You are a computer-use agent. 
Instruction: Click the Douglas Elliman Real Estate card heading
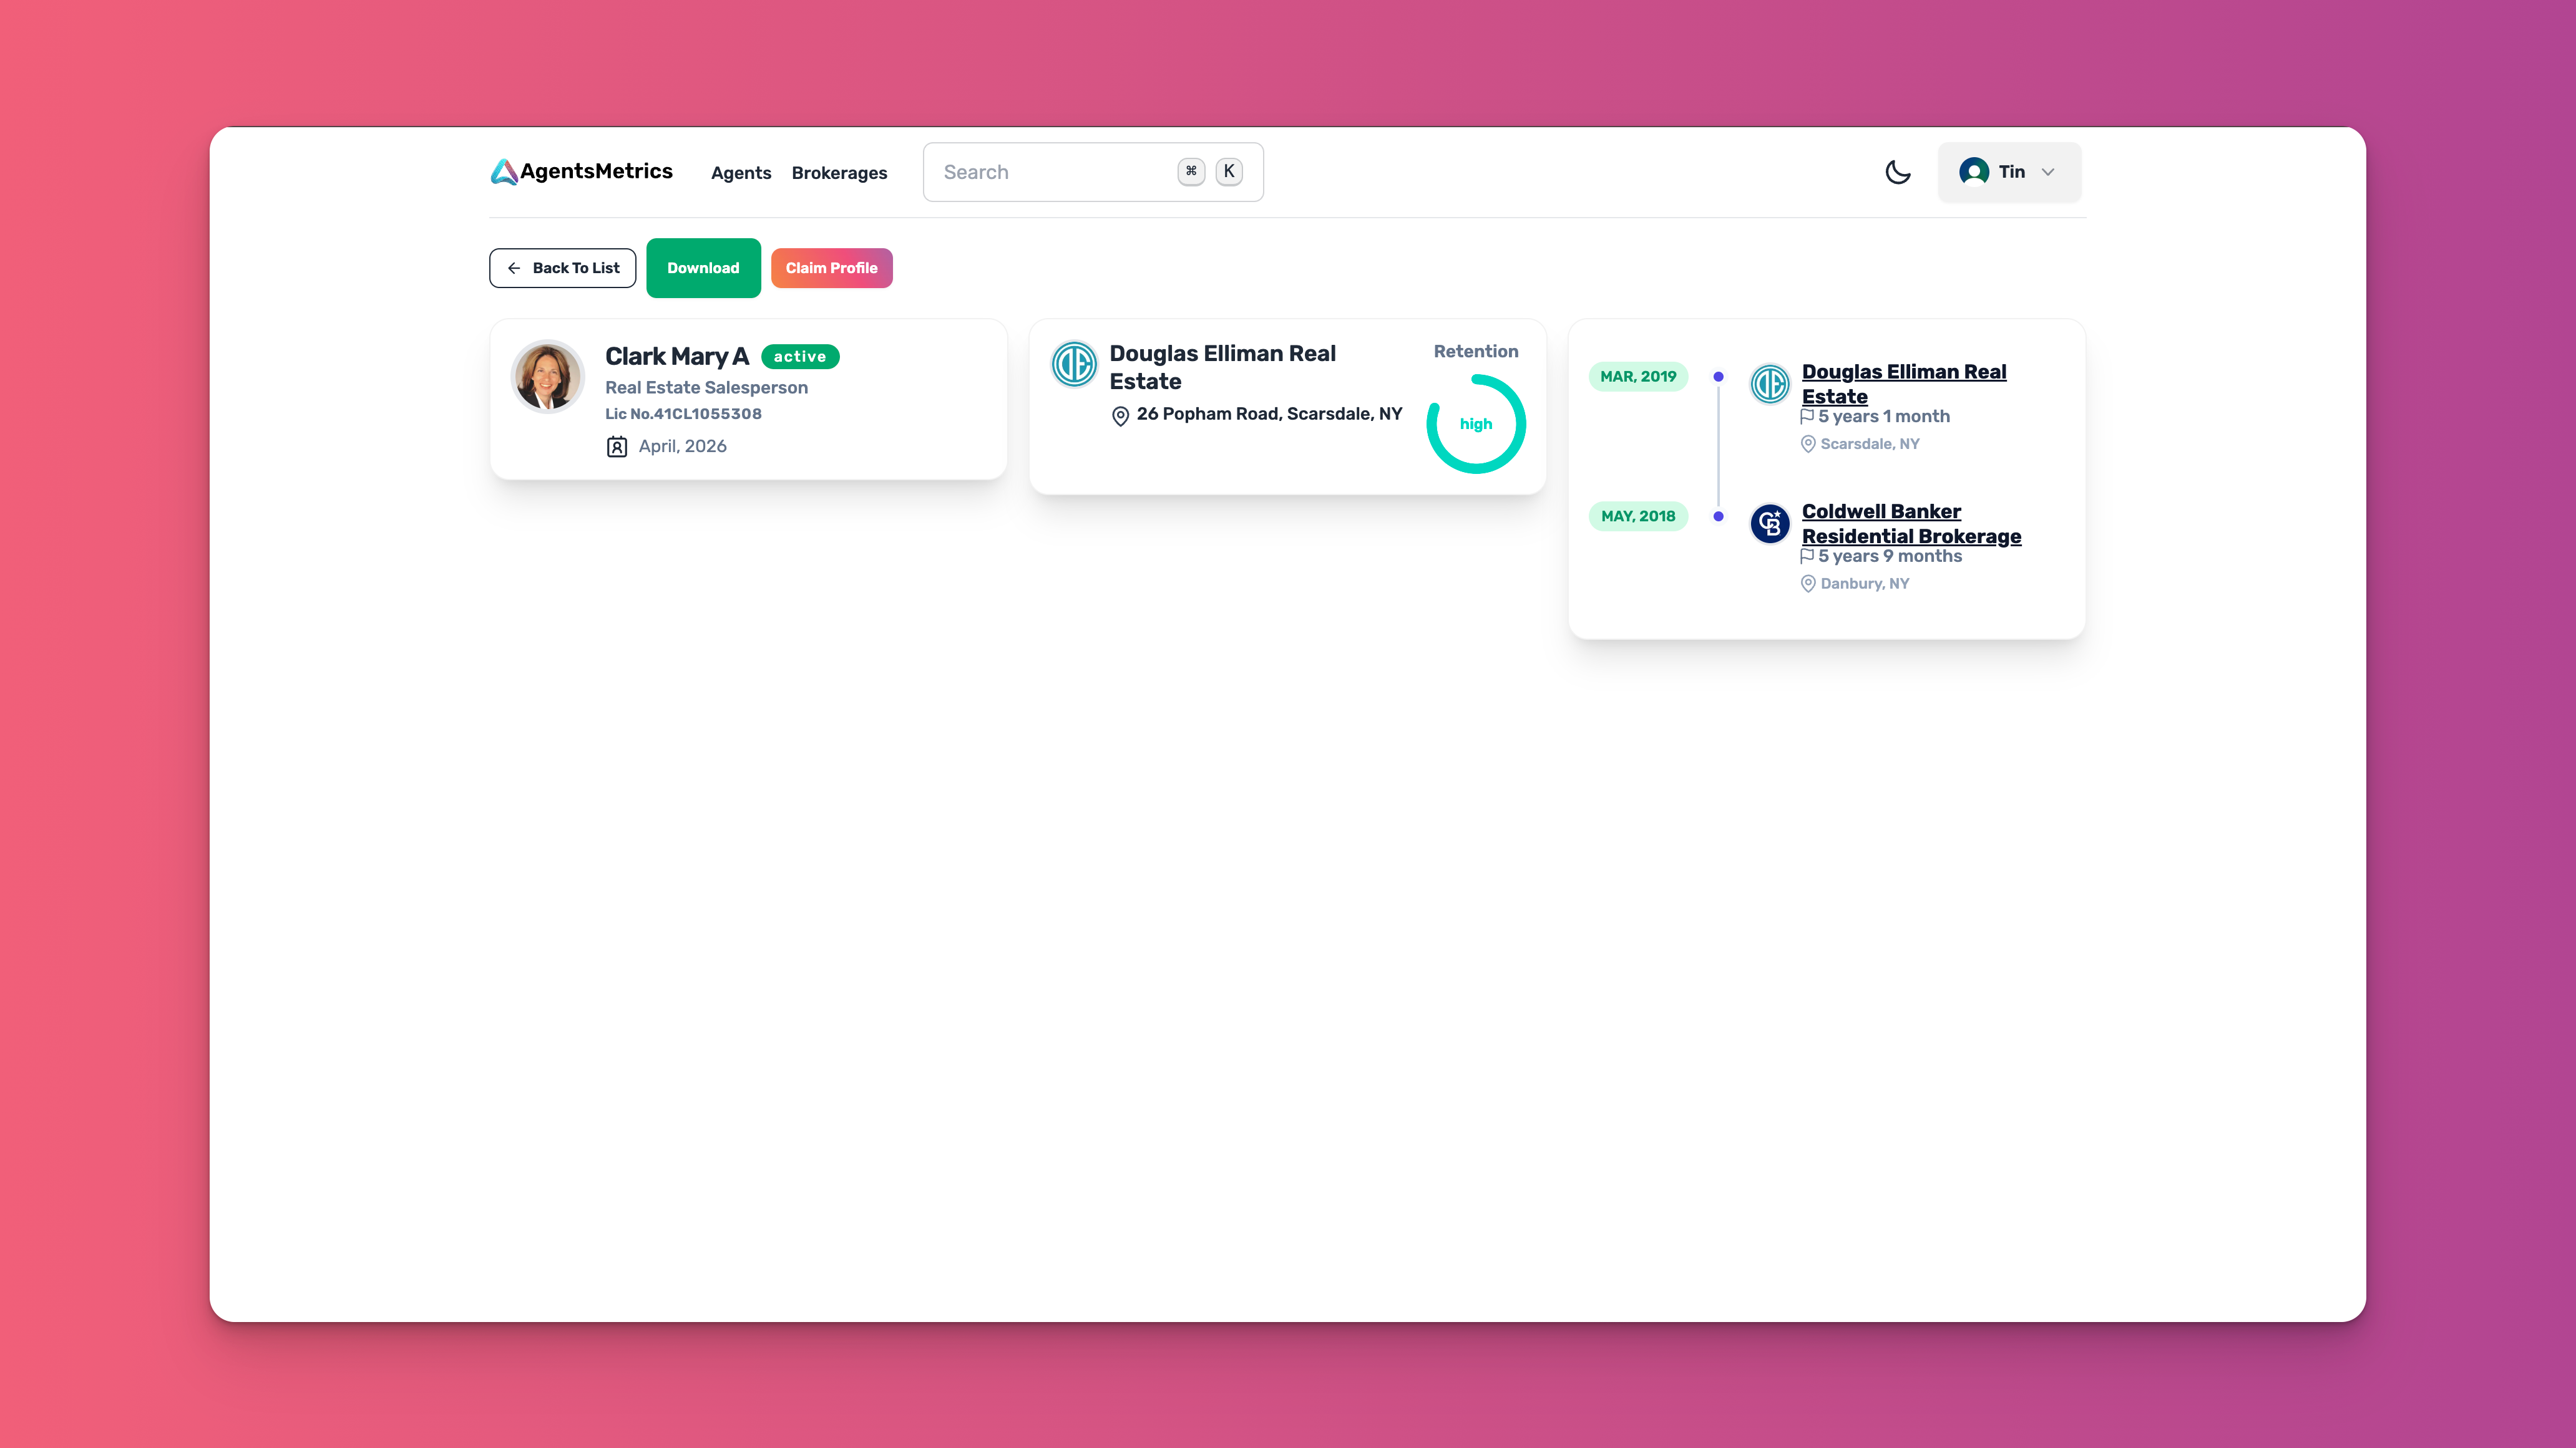[1222, 367]
